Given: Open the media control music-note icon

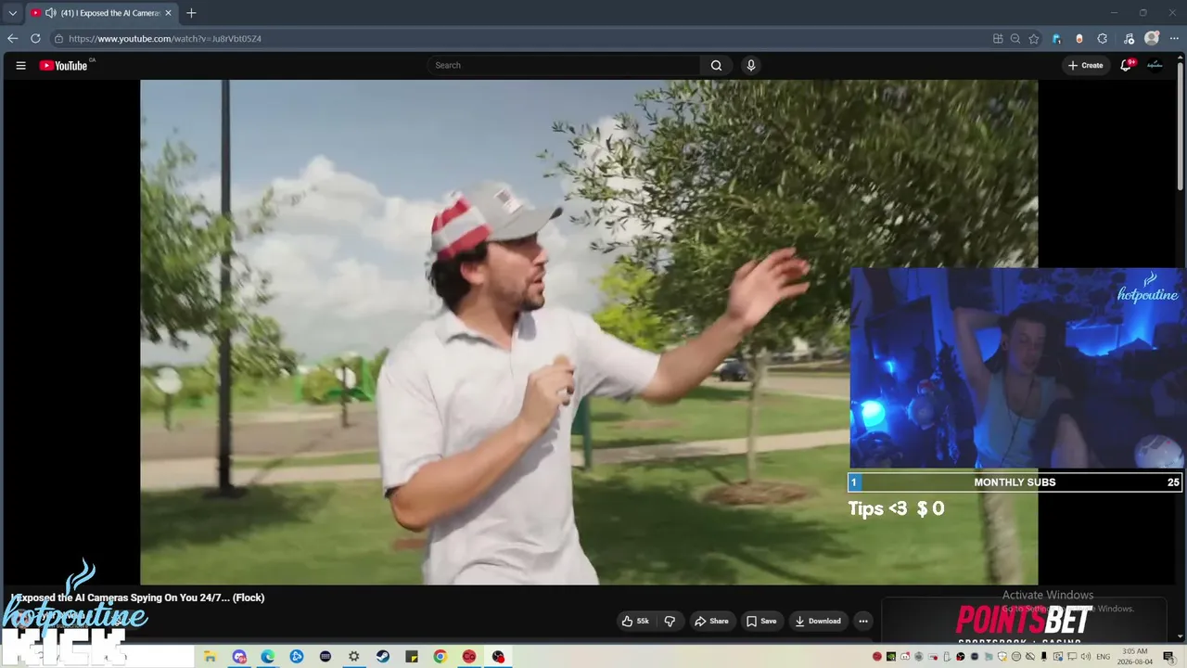Looking at the screenshot, I should (x=1129, y=39).
